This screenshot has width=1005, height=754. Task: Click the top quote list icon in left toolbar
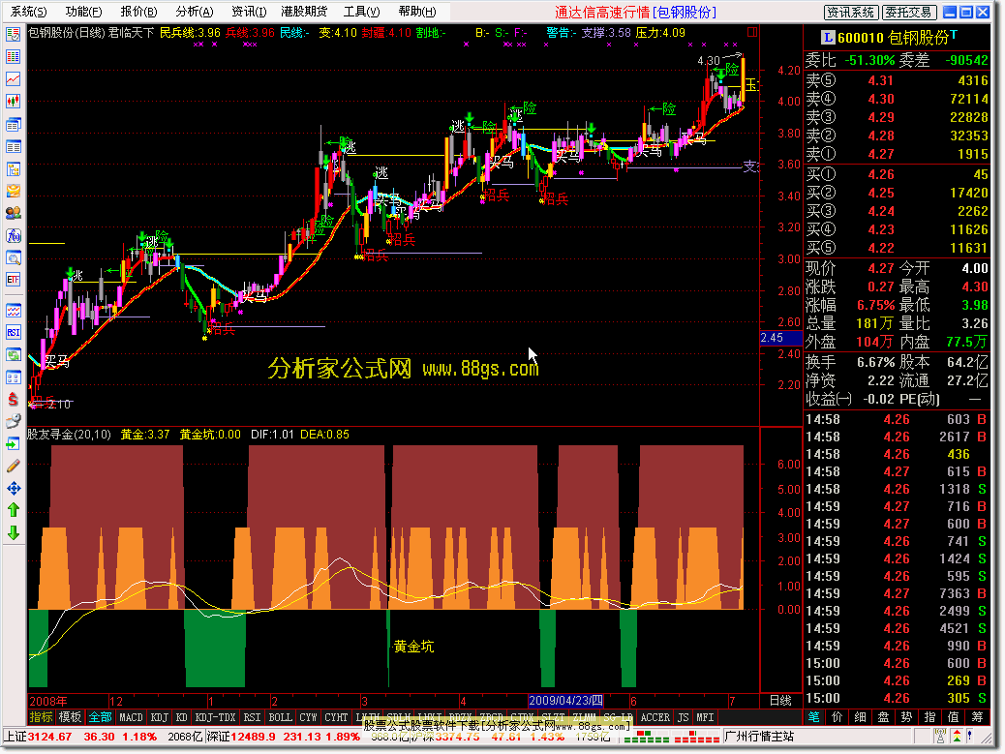pyautogui.click(x=13, y=35)
